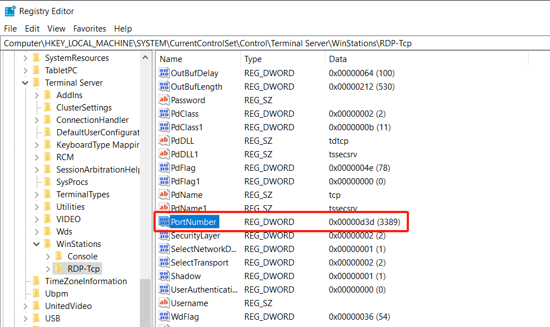Click the Registry Editor title bar icon
Image resolution: width=550 pixels, height=327 pixels.
click(10, 11)
